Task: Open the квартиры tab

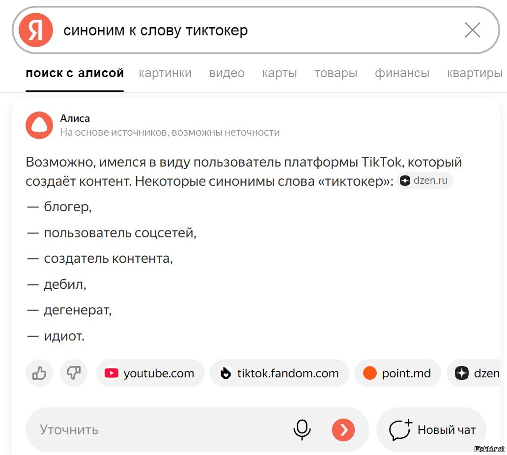Action: (474, 73)
